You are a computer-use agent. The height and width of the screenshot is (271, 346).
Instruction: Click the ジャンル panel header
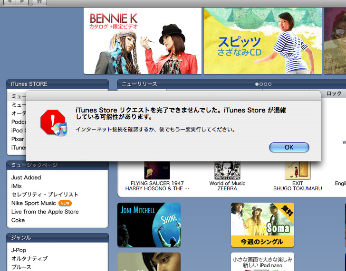[58, 238]
